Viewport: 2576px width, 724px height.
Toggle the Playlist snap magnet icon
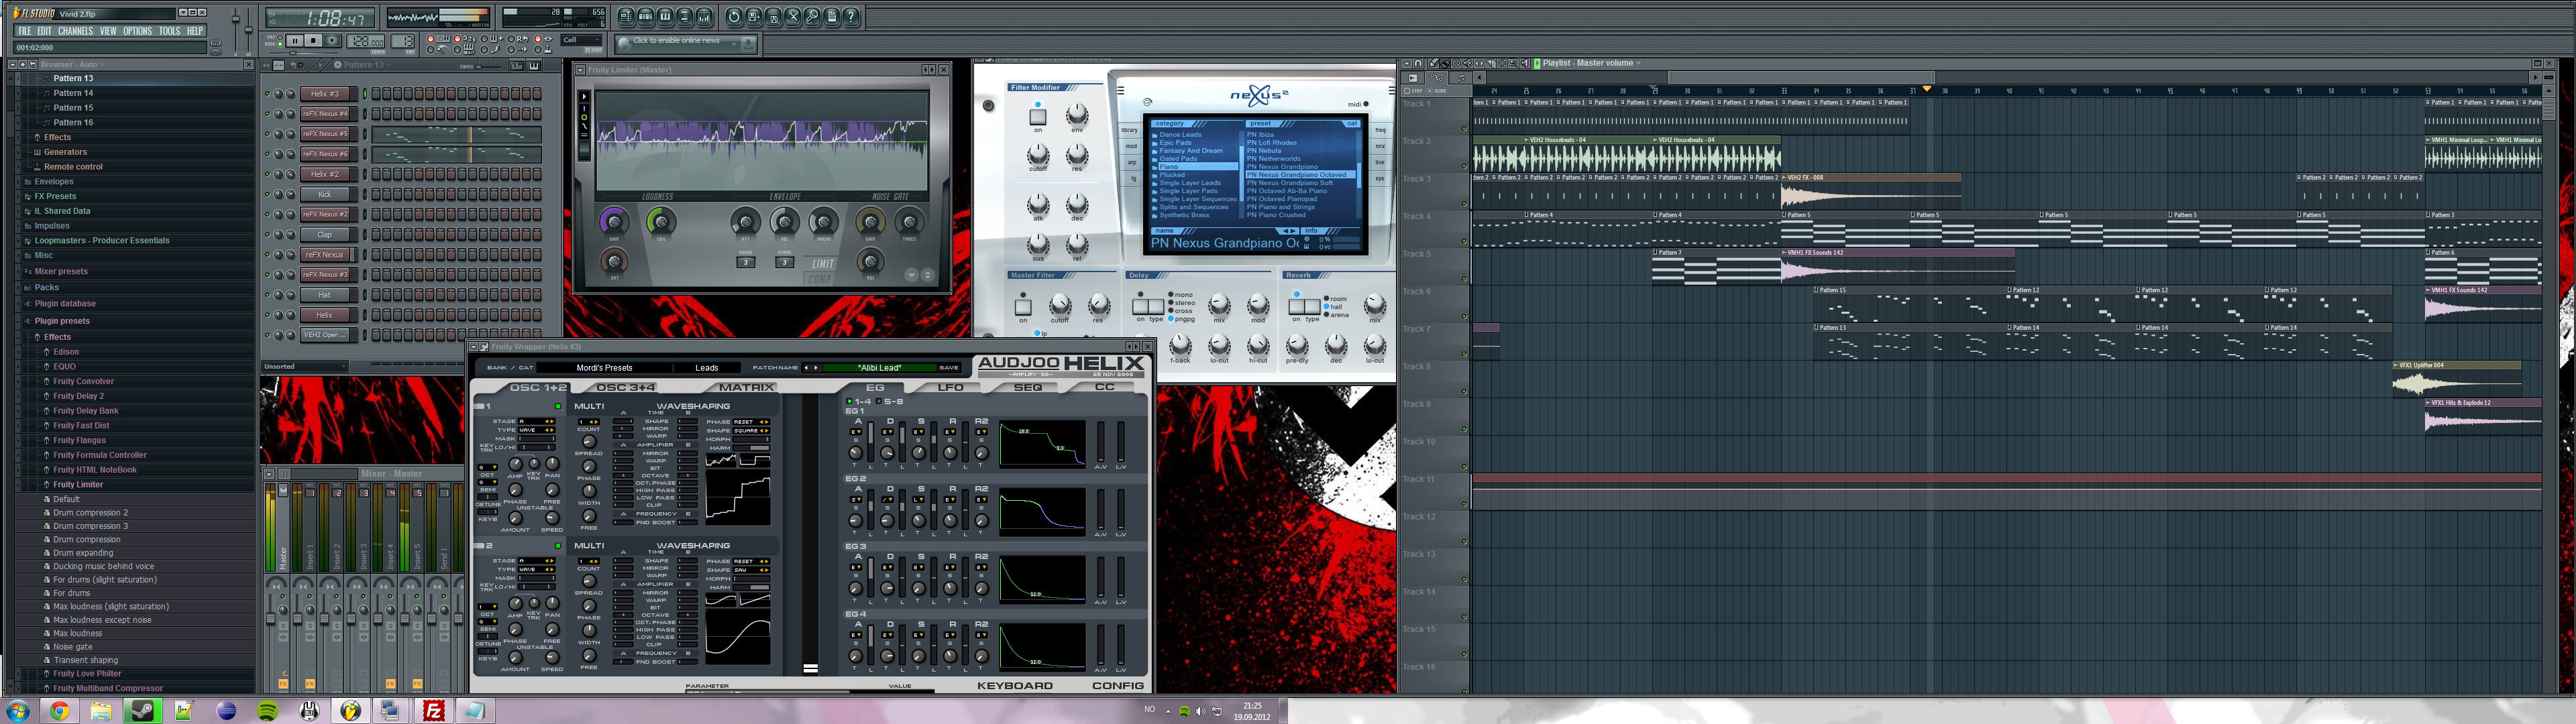[x=1419, y=63]
